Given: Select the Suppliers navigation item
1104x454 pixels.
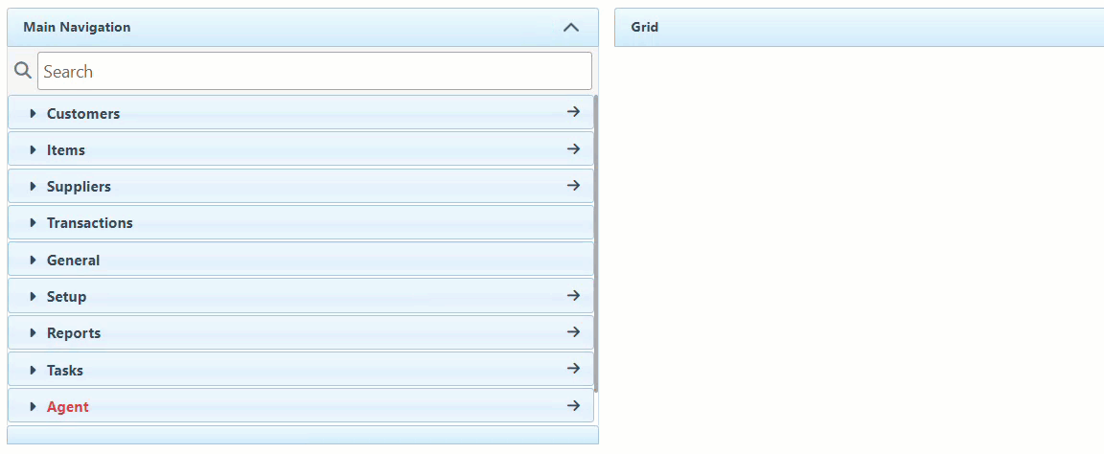Looking at the screenshot, I should coord(79,187).
